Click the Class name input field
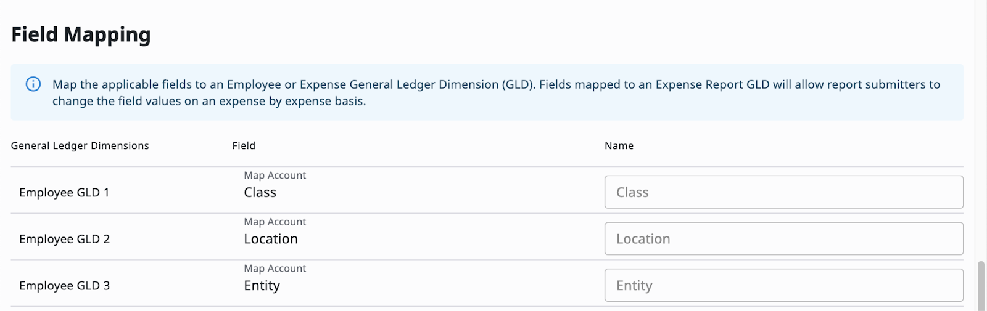 coord(783,192)
